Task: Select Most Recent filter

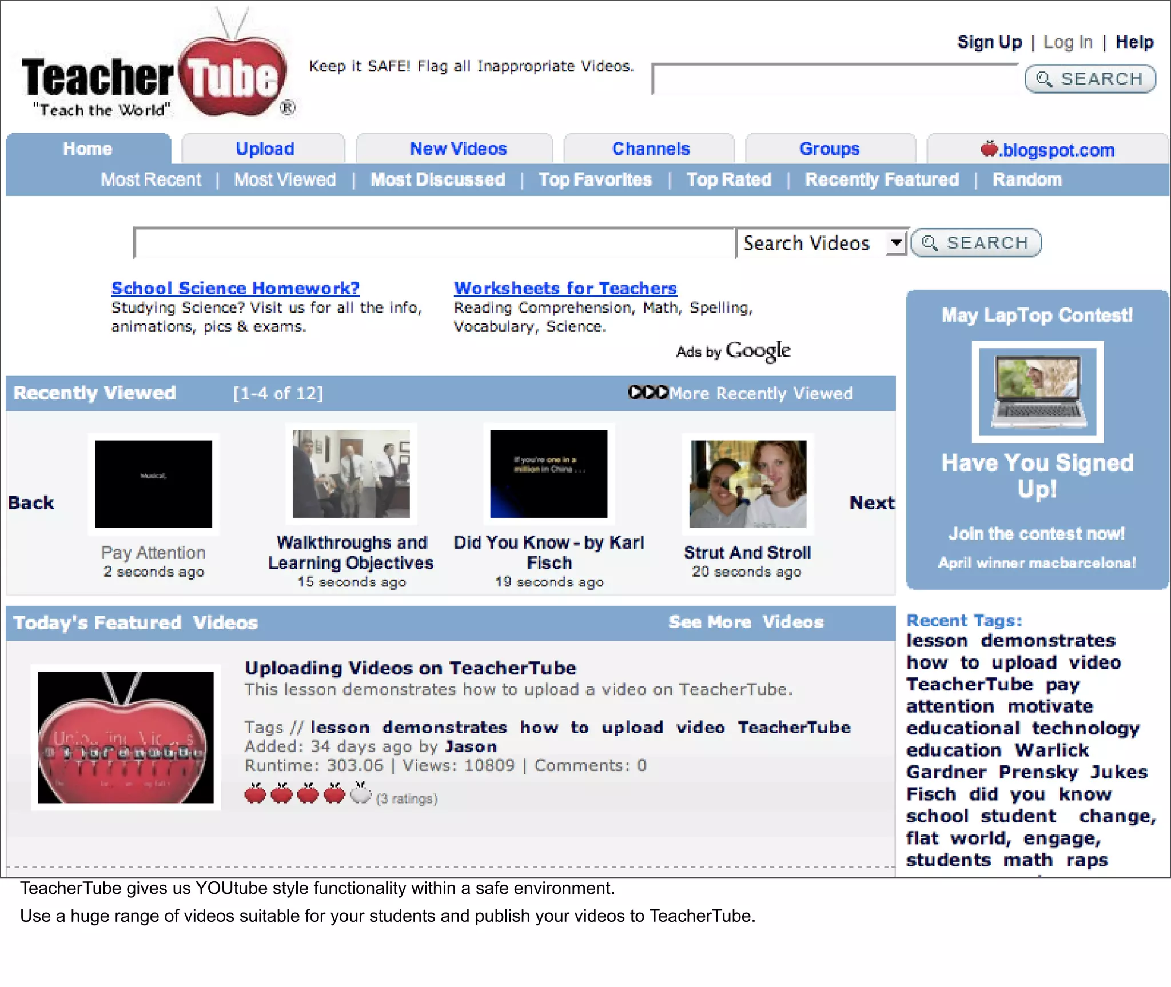Action: [151, 179]
